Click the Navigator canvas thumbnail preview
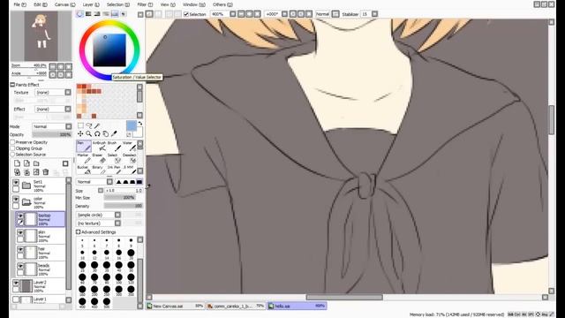 pos(41,35)
